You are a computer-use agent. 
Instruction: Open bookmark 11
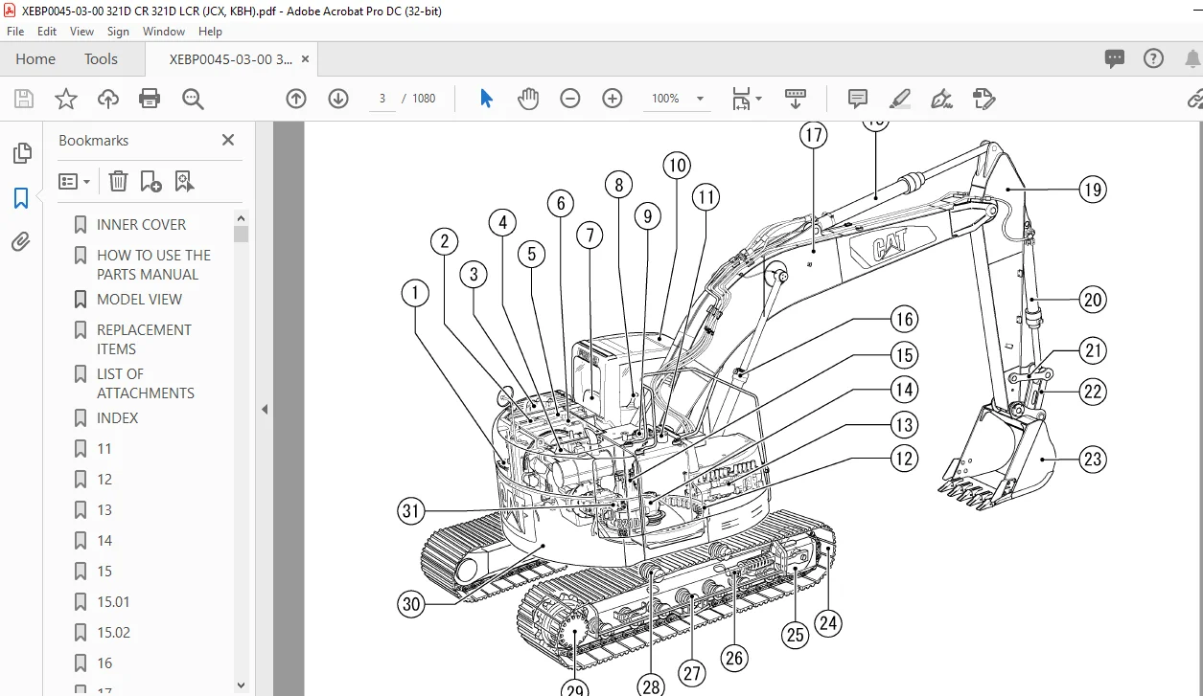[104, 448]
